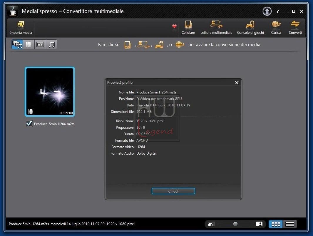This screenshot has width=313, height=236.
Task: Click the file name value Produce 5min H264.m2ts in the dialog
Action: 156,92
